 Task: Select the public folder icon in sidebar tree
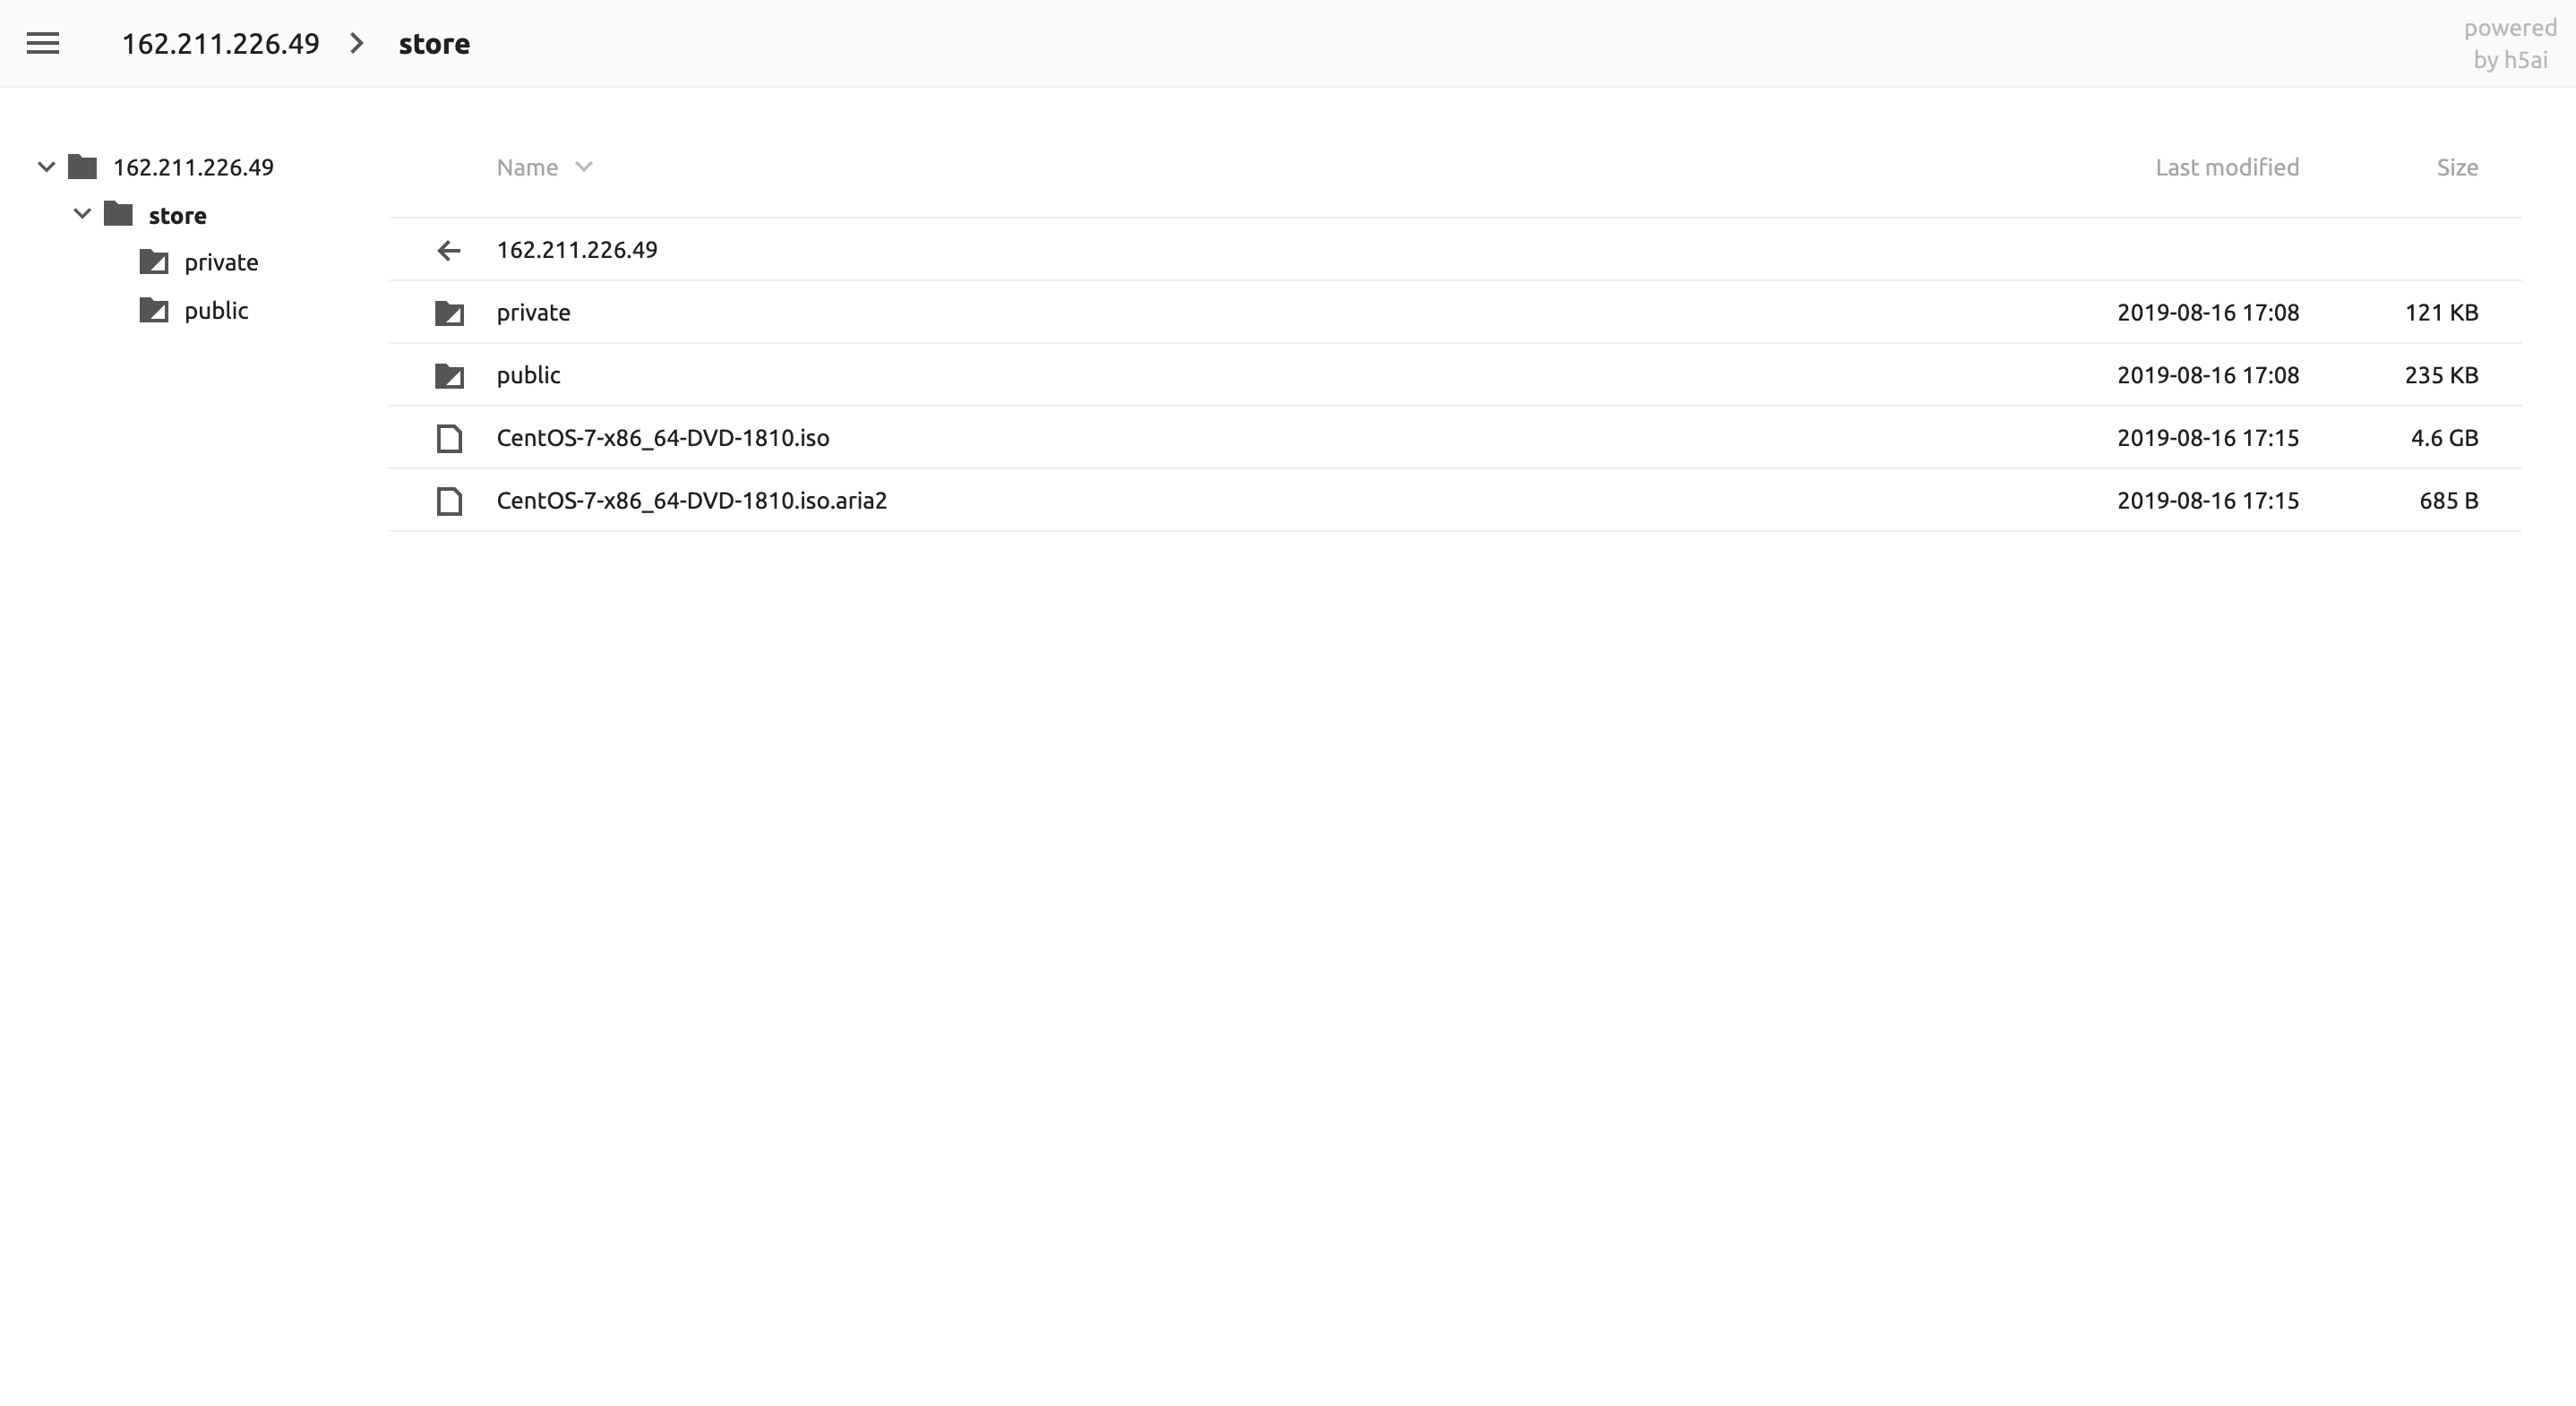[x=155, y=310]
